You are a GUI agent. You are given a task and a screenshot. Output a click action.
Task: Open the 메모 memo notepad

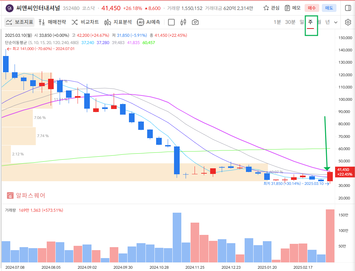[292, 8]
